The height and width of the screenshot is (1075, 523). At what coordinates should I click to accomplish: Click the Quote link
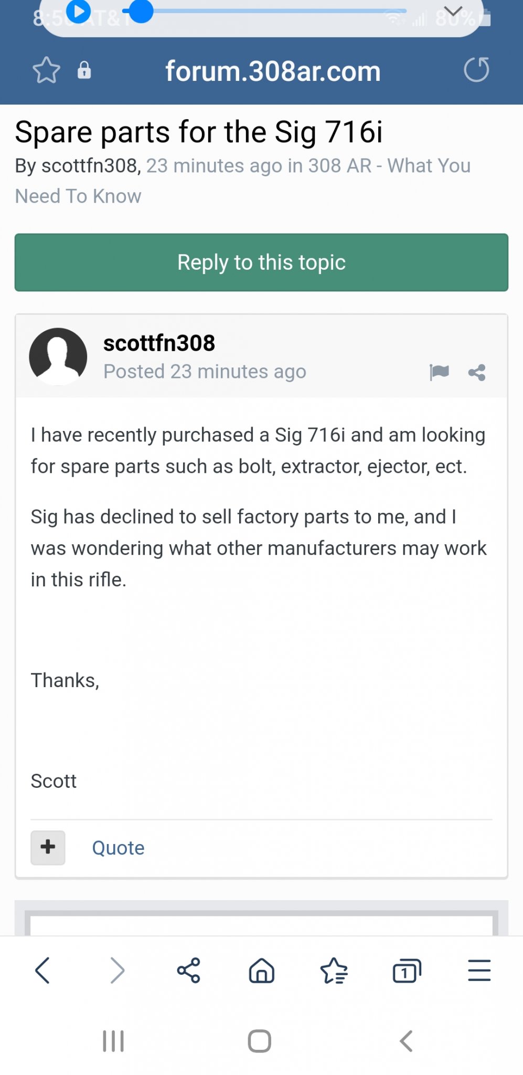pos(118,848)
